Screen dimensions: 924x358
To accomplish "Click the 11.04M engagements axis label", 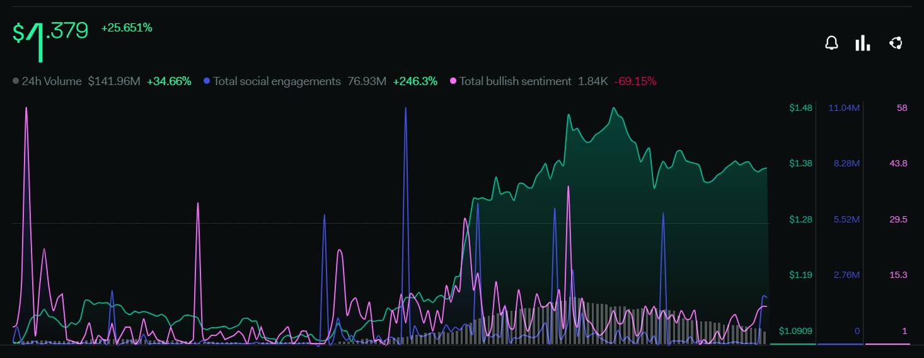I will coord(844,108).
